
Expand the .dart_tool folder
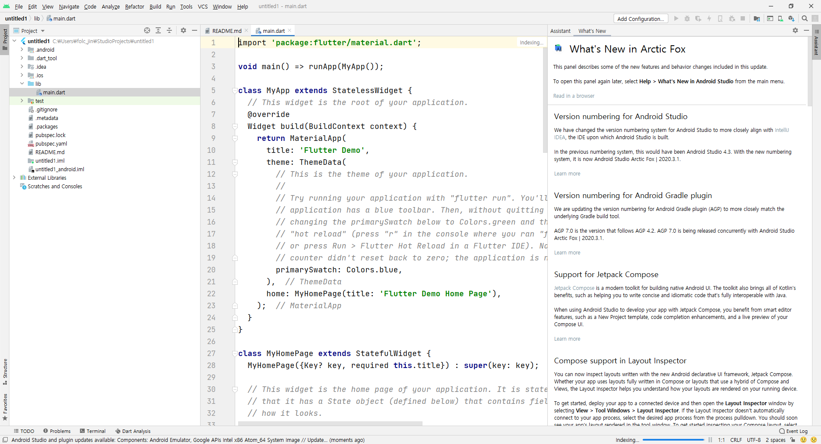(22, 58)
